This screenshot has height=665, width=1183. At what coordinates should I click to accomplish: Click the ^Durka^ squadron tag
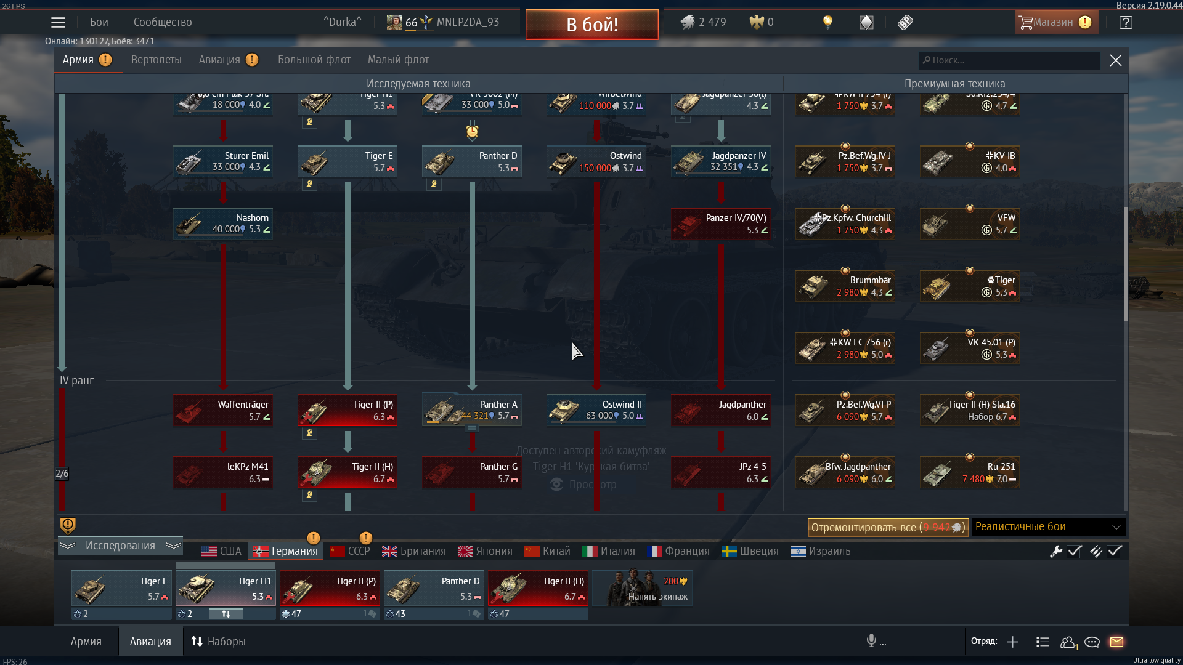click(x=343, y=22)
